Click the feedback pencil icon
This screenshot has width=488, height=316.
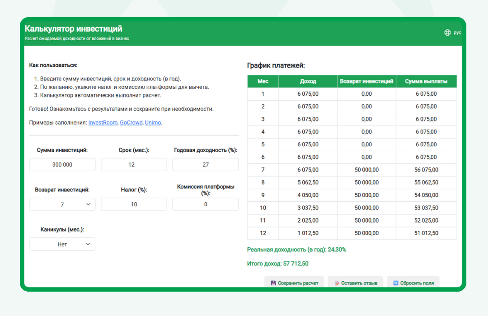click(x=337, y=283)
